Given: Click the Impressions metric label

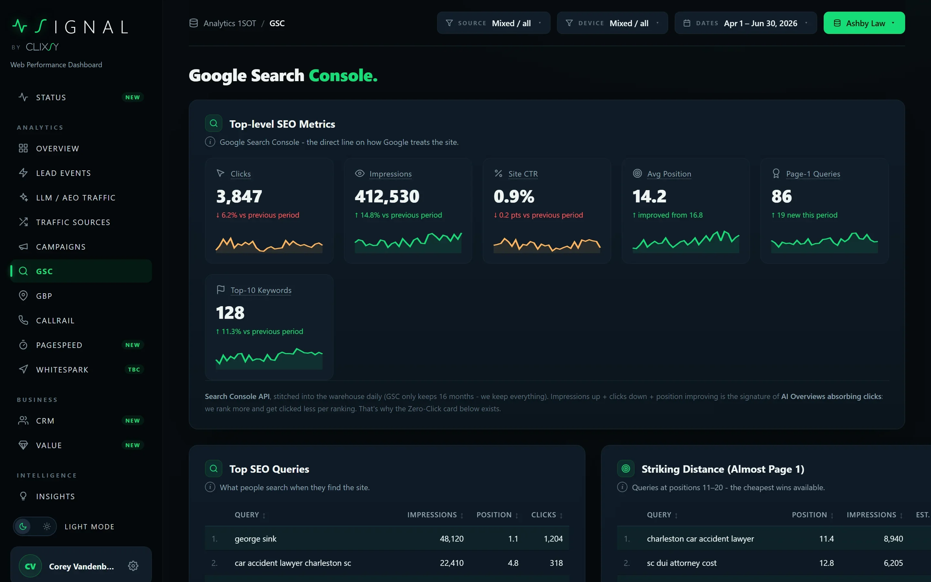Looking at the screenshot, I should coord(391,174).
